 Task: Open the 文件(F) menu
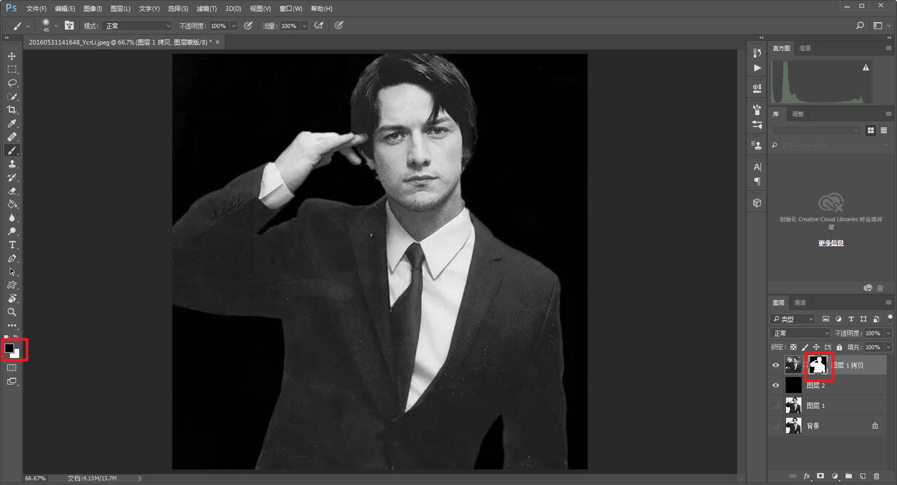[36, 9]
